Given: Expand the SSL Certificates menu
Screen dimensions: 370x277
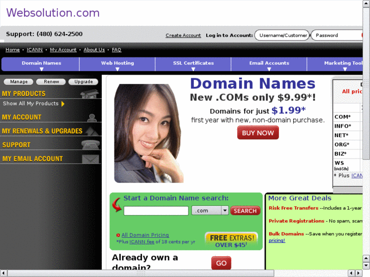Looking at the screenshot, I should point(193,65).
